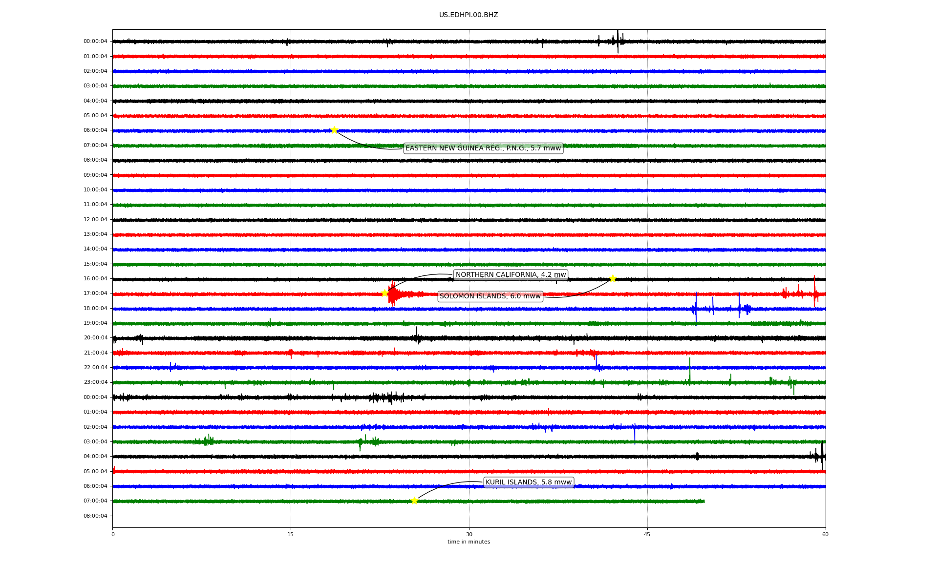Click the 15 tick on the x-axis
Screen dimensions: 938x586
[x=291, y=534]
